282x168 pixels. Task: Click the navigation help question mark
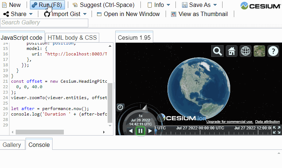click(273, 51)
